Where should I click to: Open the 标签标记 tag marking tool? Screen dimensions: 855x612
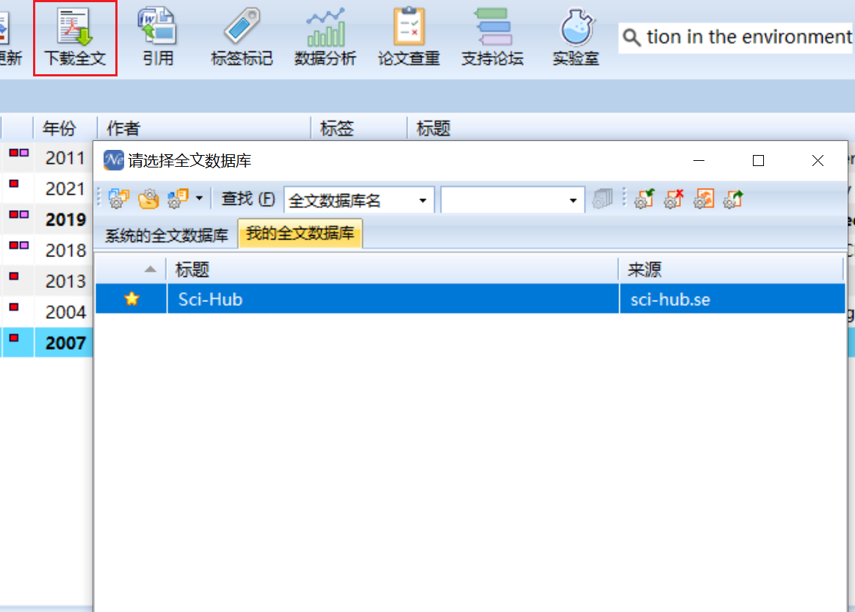pos(242,37)
